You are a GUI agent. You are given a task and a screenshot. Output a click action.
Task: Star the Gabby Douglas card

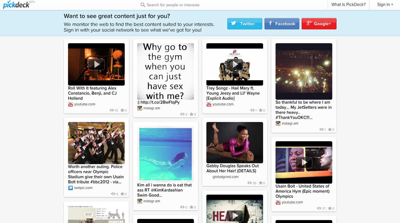(x=260, y=183)
